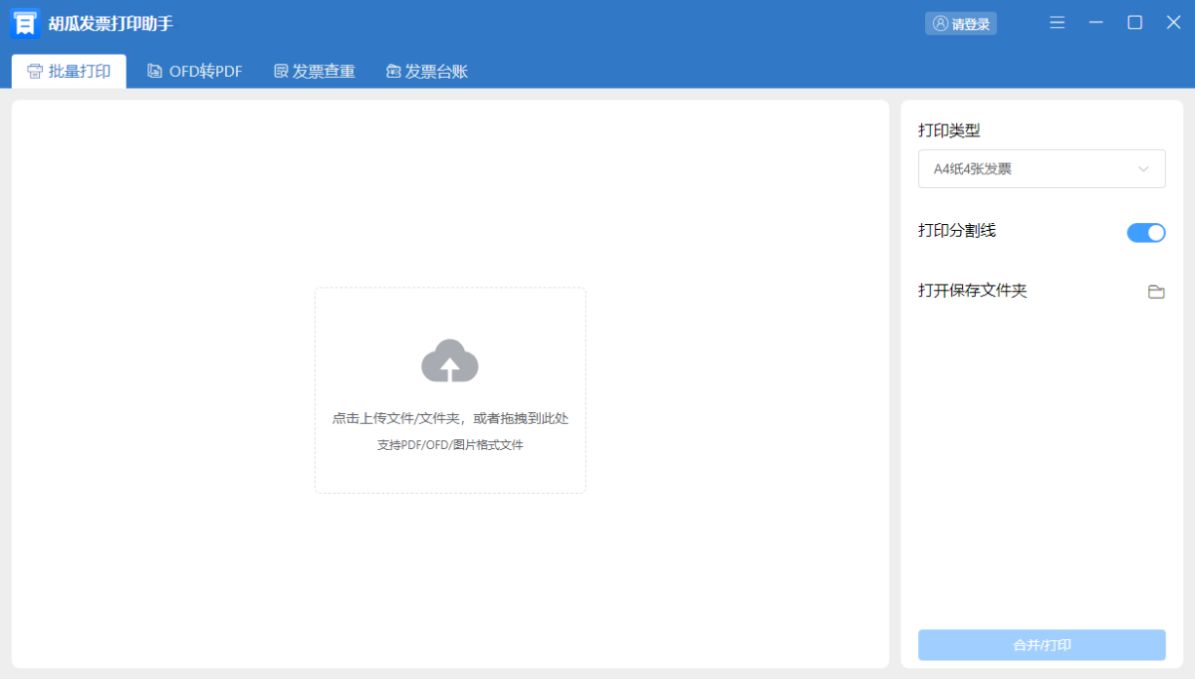
Task: Disable the 打印分割线 switch
Action: tap(1145, 233)
